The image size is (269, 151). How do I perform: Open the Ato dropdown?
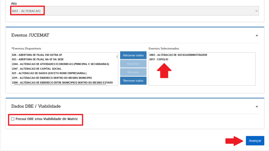(134, 11)
